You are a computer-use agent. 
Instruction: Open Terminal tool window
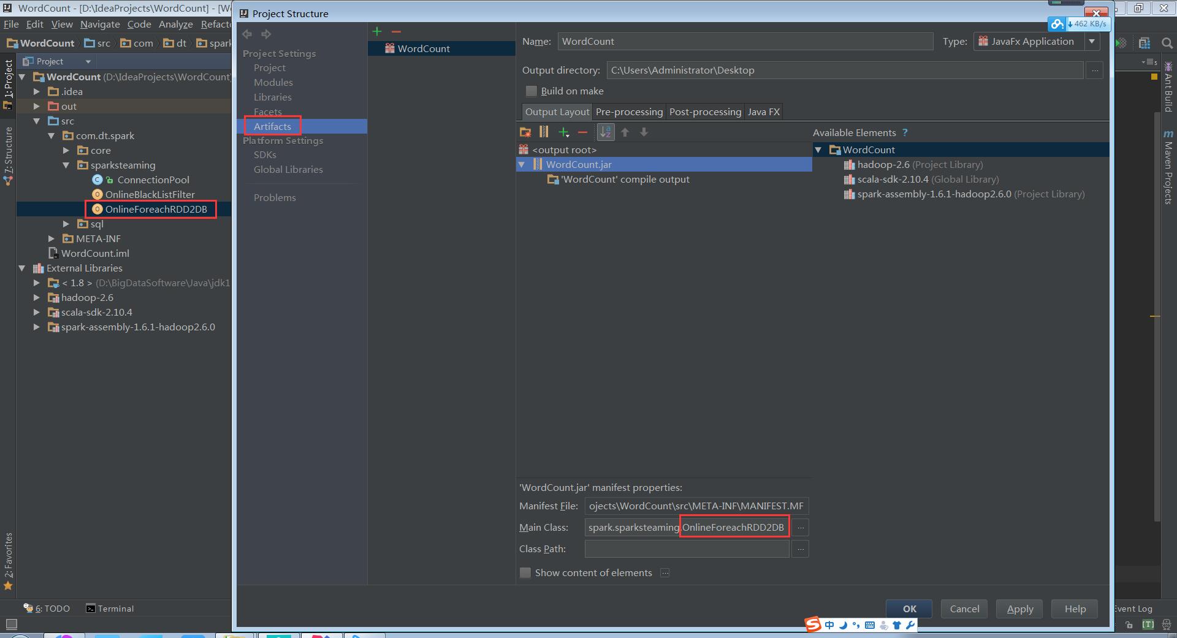pyautogui.click(x=110, y=609)
